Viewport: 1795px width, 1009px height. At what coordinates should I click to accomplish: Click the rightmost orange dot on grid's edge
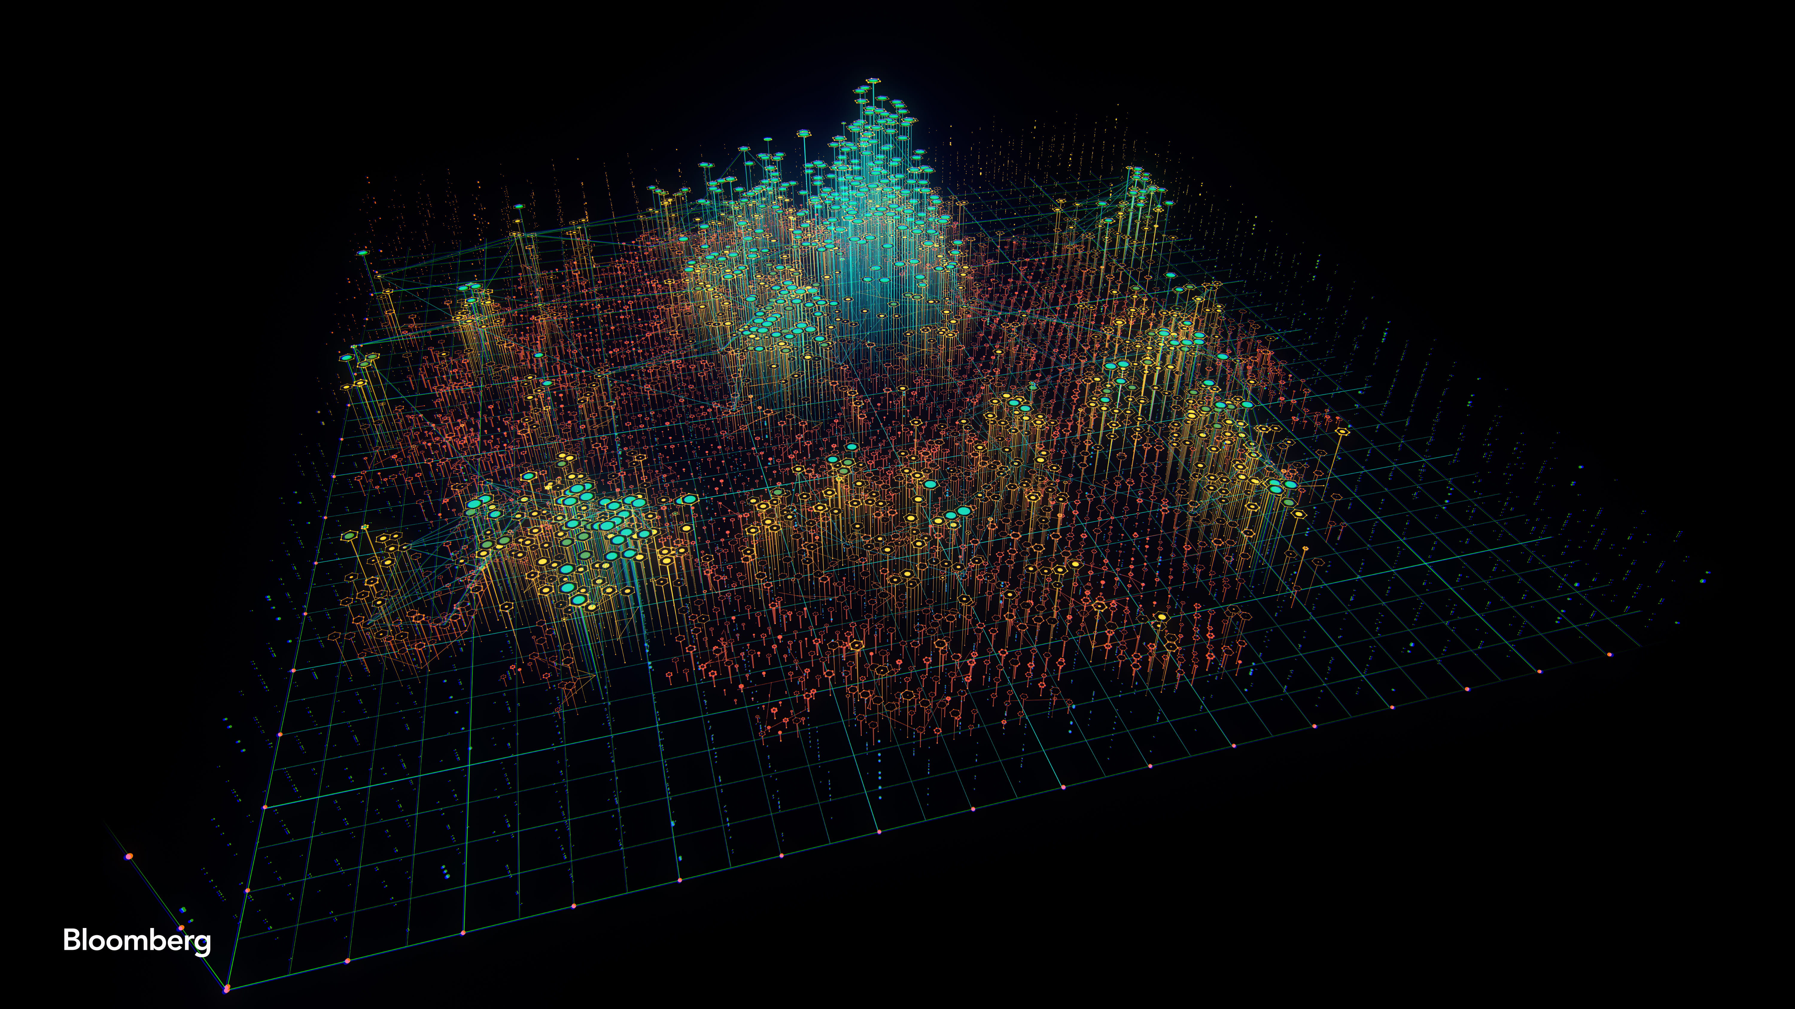(1610, 654)
